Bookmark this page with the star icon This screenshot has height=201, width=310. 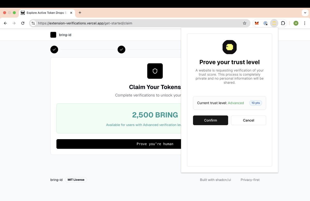click(x=245, y=23)
